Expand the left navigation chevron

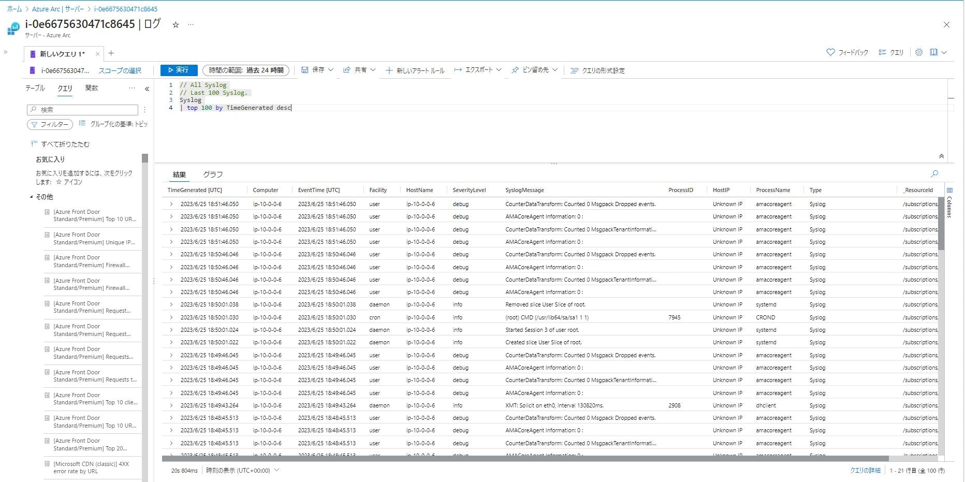click(6, 52)
